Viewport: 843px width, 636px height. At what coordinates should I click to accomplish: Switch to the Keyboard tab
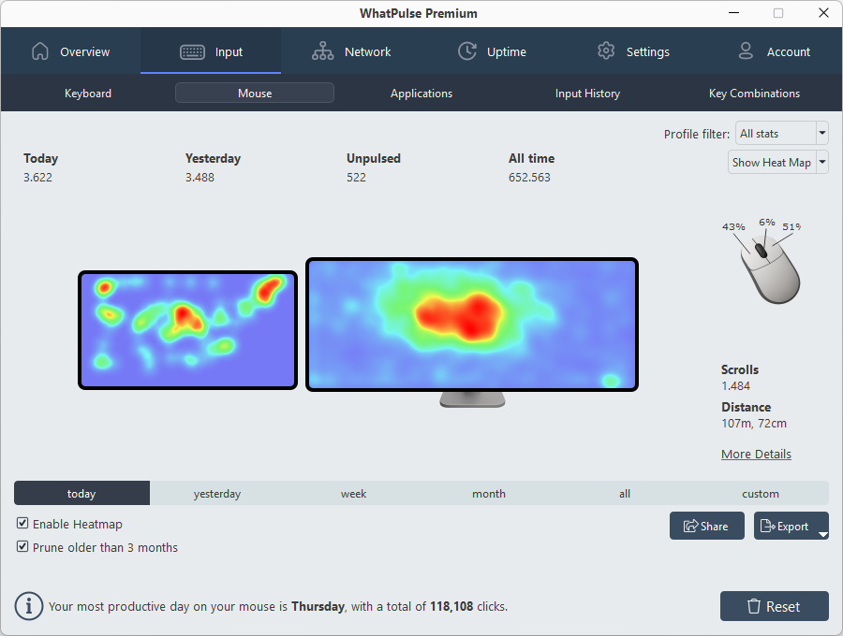[x=87, y=93]
